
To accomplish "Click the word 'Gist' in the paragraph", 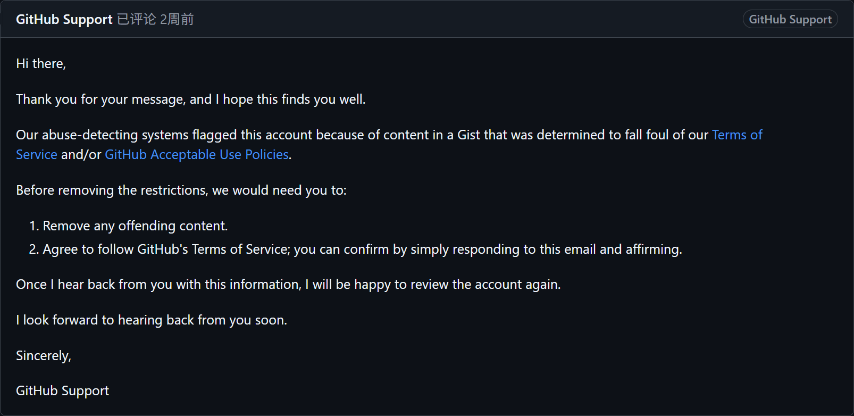I will click(x=469, y=135).
